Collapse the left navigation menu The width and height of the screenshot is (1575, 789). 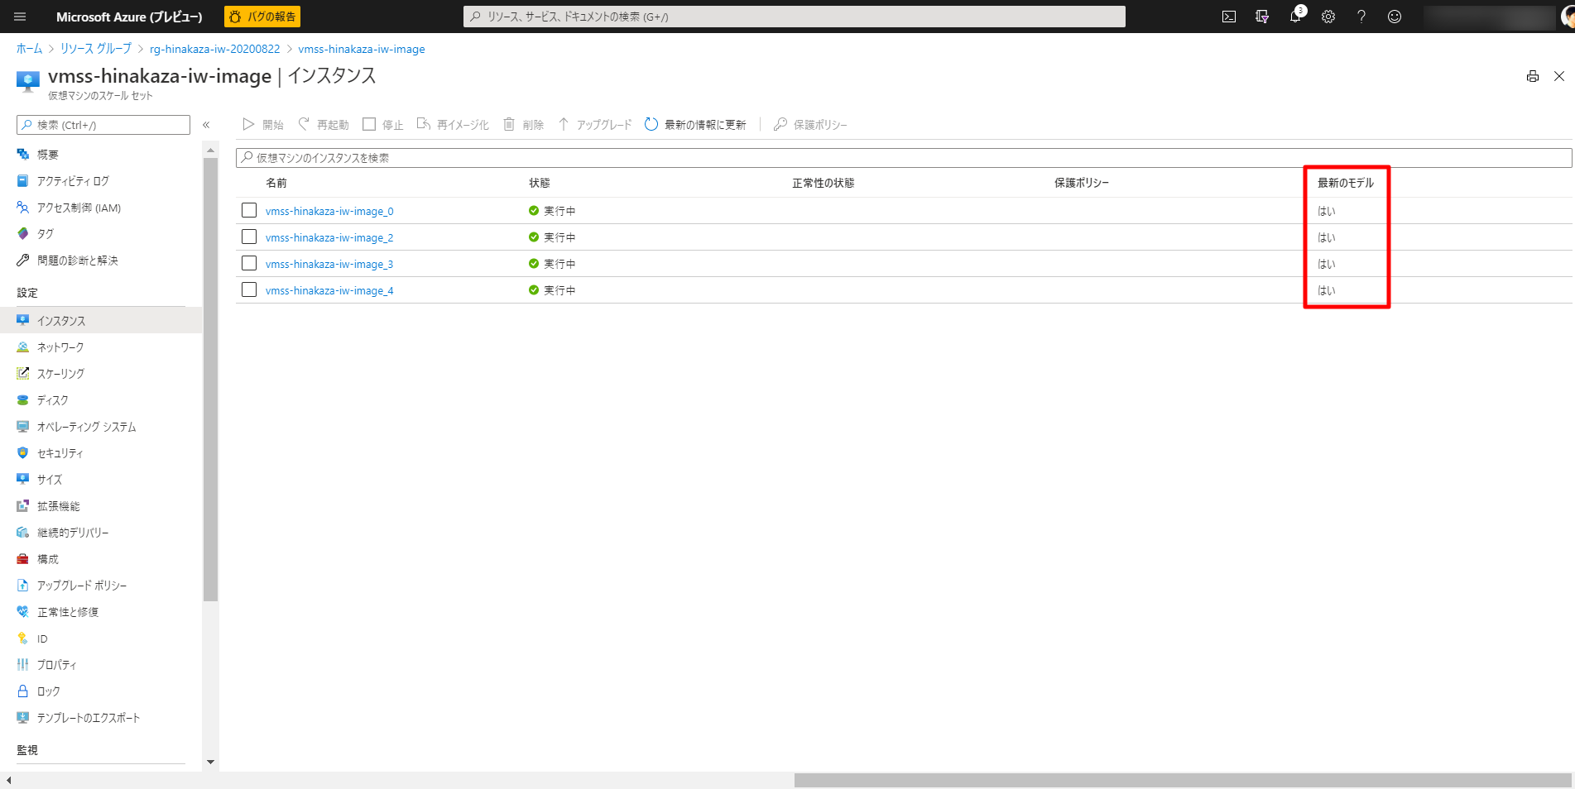pos(206,125)
